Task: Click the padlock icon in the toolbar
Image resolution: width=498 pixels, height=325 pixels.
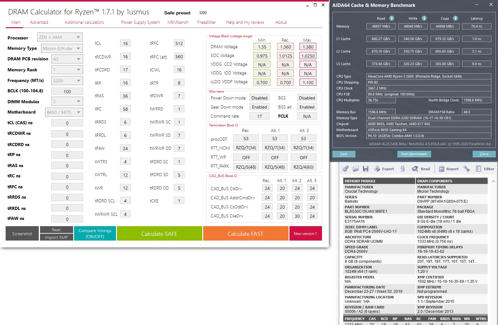Action: [x=403, y=169]
